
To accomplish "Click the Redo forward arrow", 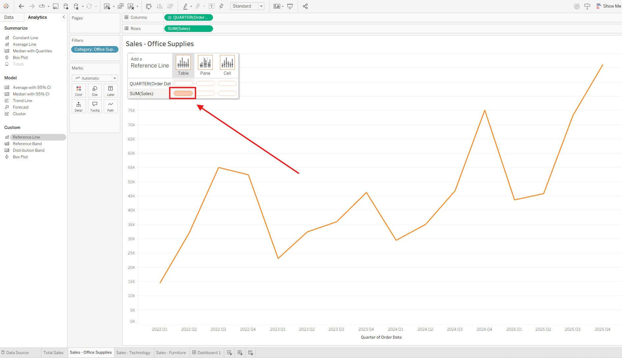I will coord(32,6).
